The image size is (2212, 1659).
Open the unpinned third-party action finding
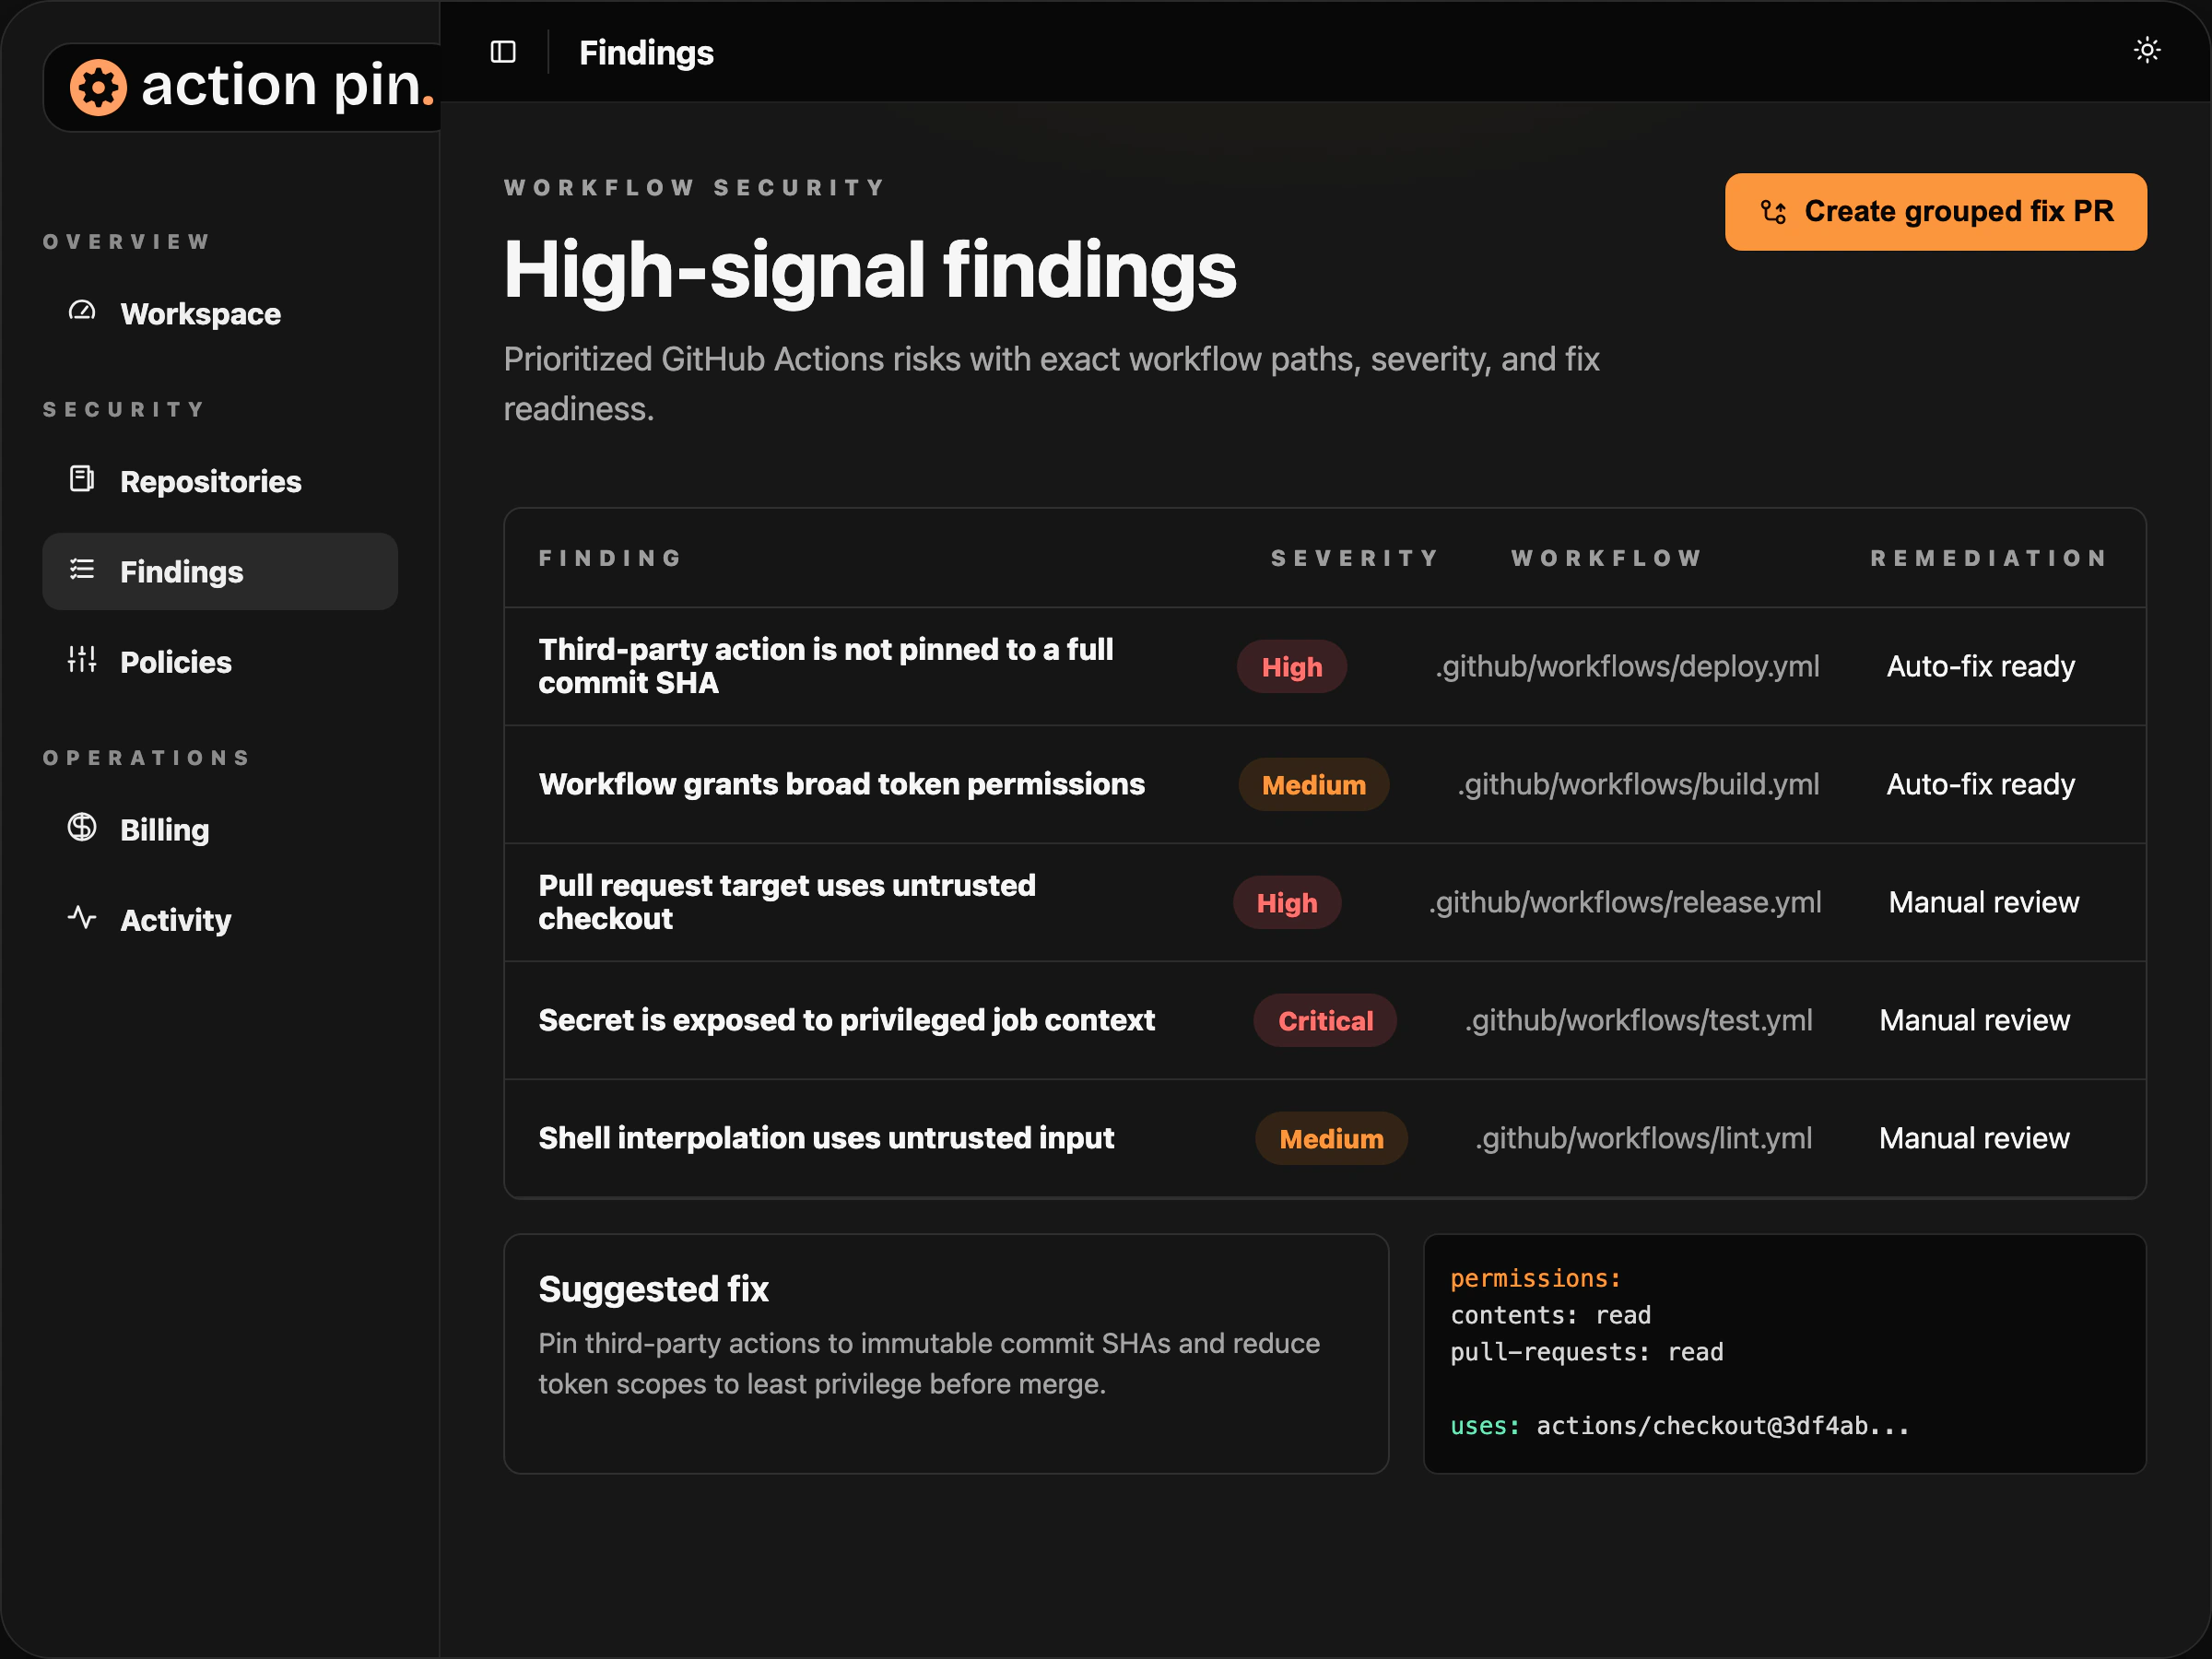point(826,666)
